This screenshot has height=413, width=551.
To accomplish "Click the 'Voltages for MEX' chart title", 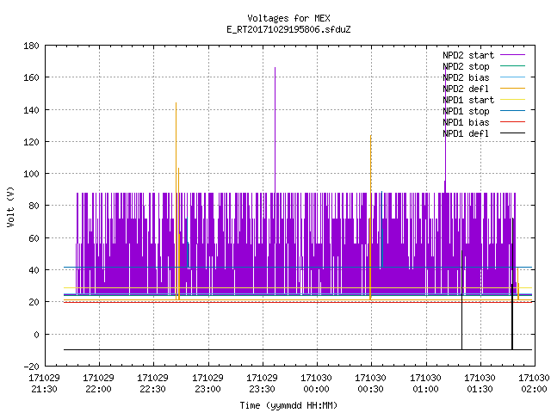I will (288, 18).
